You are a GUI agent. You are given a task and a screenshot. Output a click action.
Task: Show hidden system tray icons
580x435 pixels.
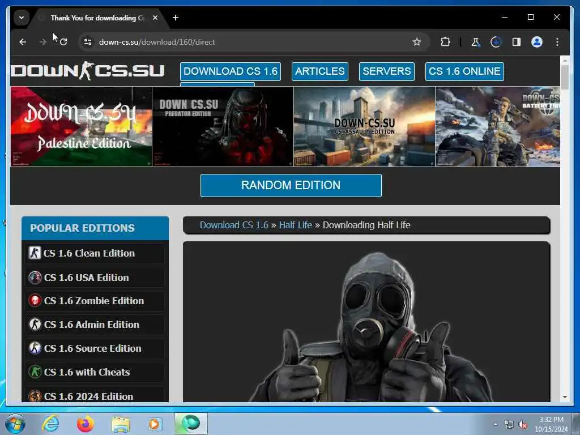(495, 425)
